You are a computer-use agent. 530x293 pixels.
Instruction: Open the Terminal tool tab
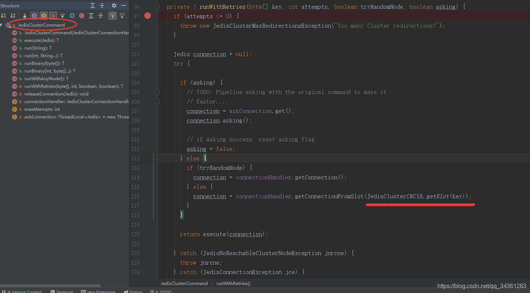click(62, 292)
